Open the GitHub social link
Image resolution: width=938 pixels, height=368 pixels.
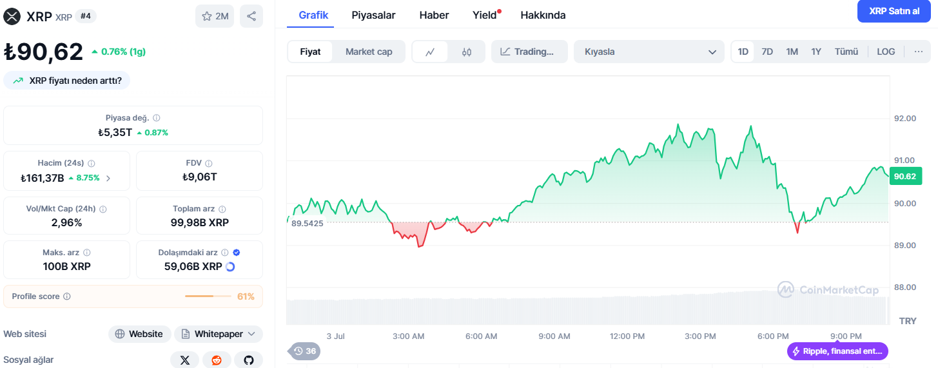(x=249, y=360)
